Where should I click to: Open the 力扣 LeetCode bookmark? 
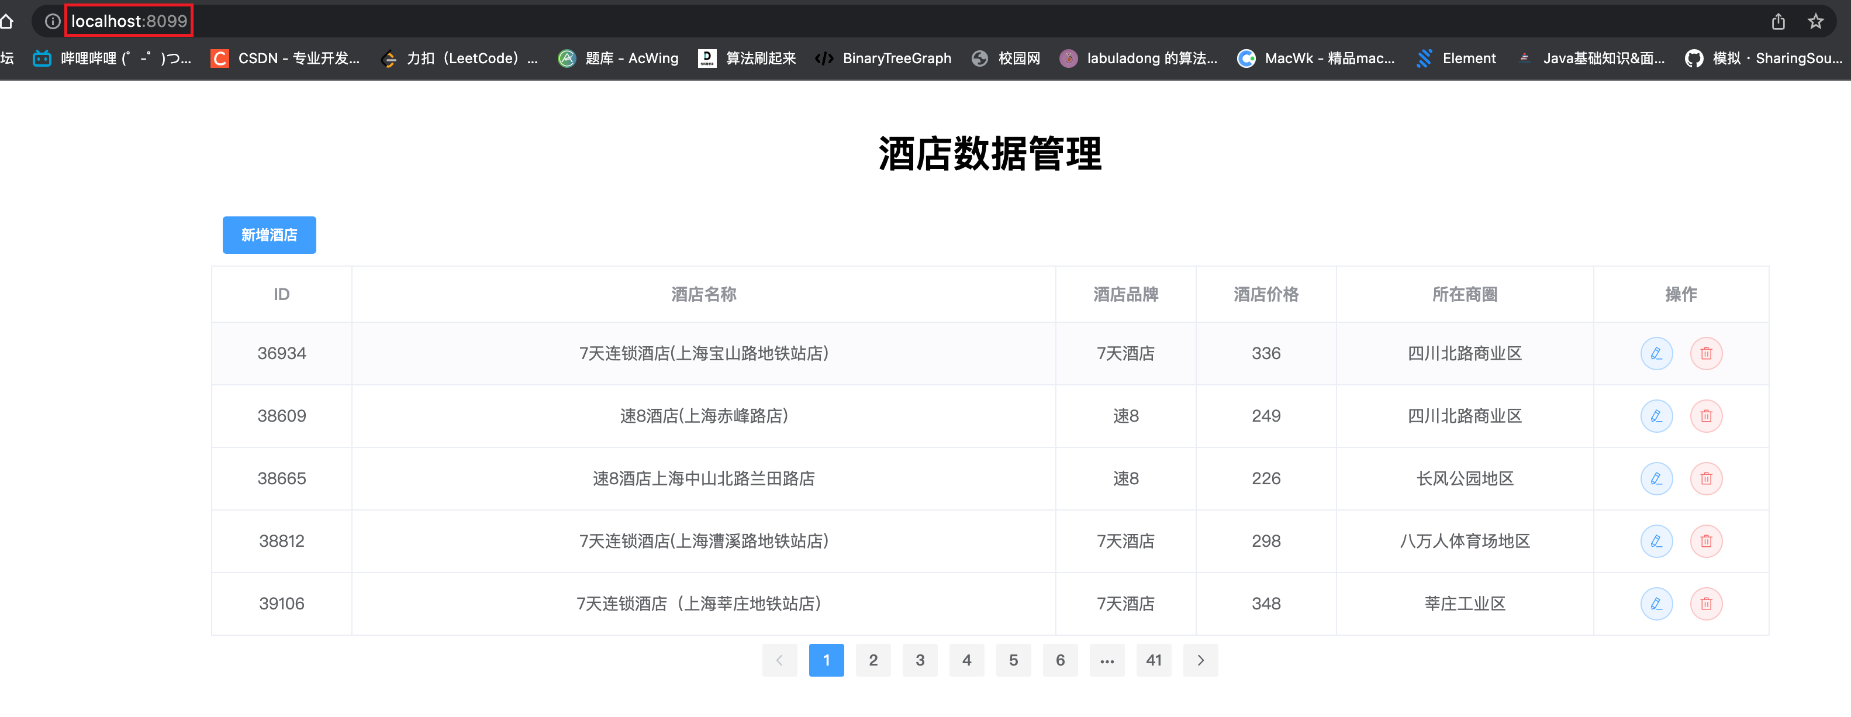click(x=459, y=58)
